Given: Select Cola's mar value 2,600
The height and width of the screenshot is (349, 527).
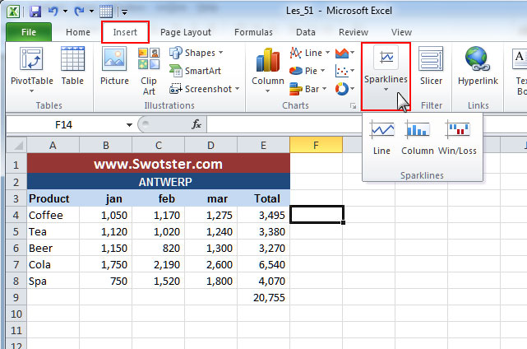Looking at the screenshot, I should click(210, 264).
